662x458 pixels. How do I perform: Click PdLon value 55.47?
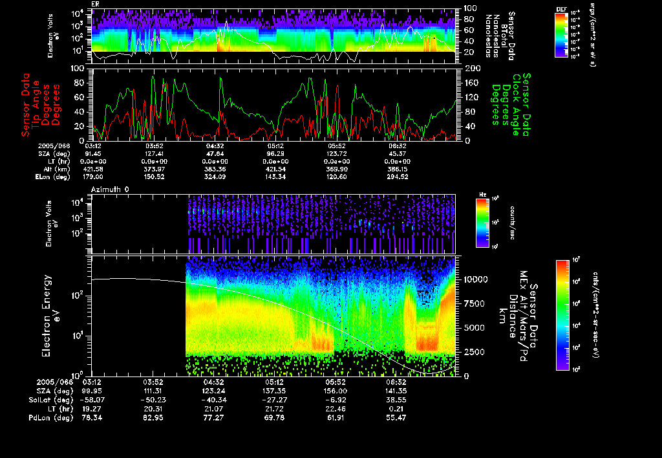tap(396, 418)
